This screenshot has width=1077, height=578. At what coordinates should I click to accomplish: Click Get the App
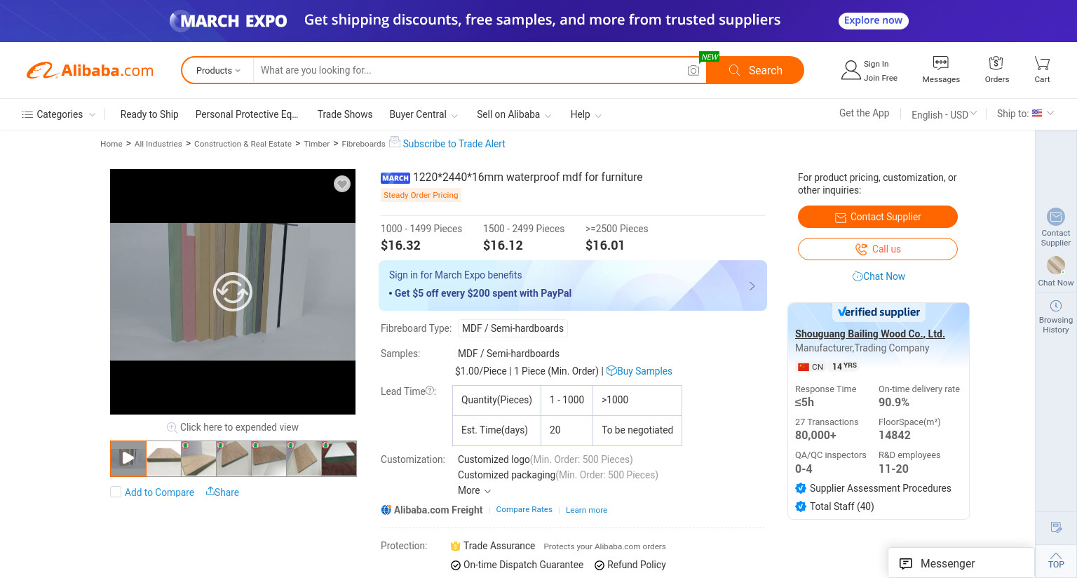click(864, 113)
